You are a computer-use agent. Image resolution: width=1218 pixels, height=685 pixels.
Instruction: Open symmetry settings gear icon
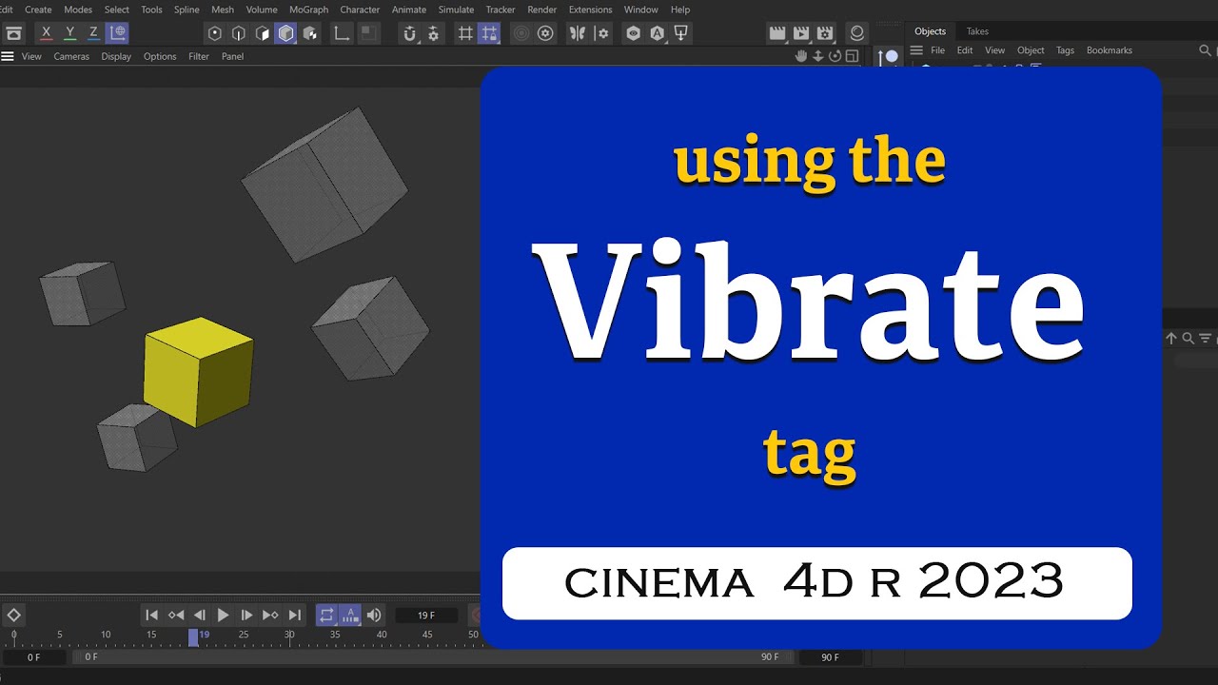[600, 33]
